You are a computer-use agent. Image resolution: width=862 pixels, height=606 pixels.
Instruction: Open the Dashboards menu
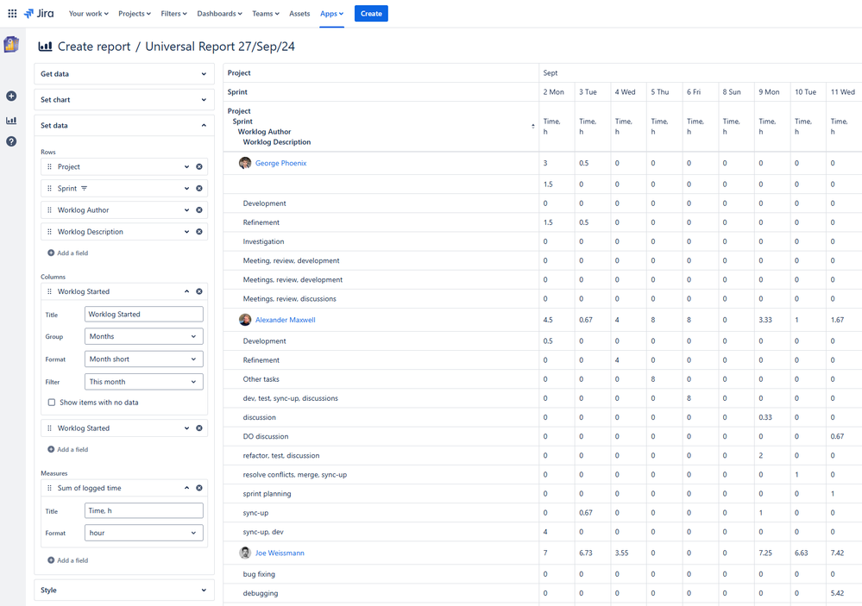[x=219, y=14]
